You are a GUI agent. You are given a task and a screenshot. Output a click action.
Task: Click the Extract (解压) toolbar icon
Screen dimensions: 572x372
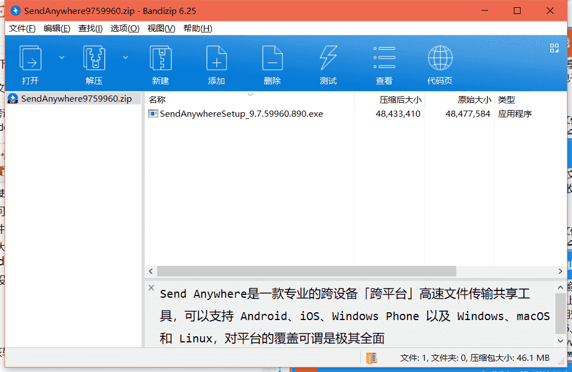click(94, 58)
